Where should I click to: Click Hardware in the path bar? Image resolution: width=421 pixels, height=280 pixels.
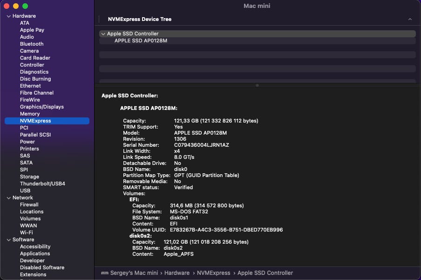click(177, 273)
